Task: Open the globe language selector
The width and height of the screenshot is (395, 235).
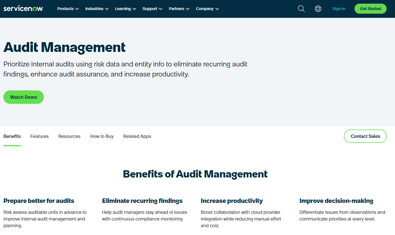Action: click(318, 9)
